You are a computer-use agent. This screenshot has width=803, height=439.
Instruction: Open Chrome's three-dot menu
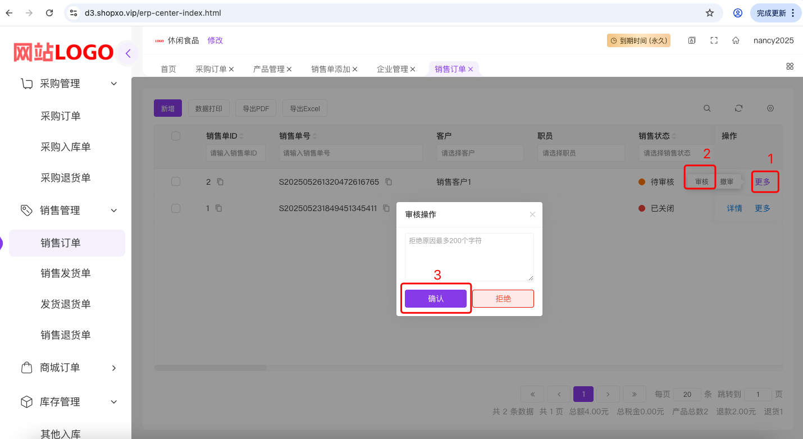tap(794, 13)
